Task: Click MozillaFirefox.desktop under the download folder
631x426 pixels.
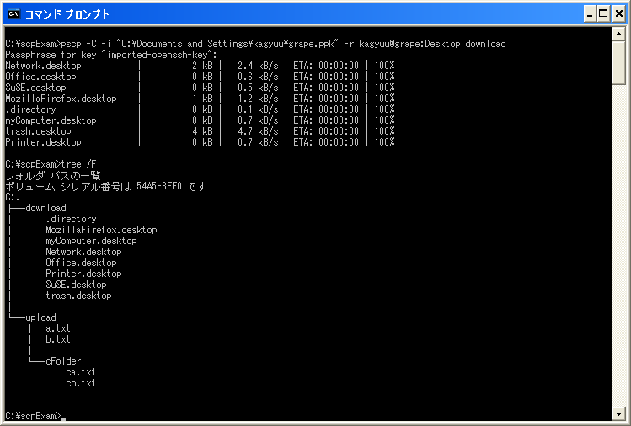Action: (101, 230)
